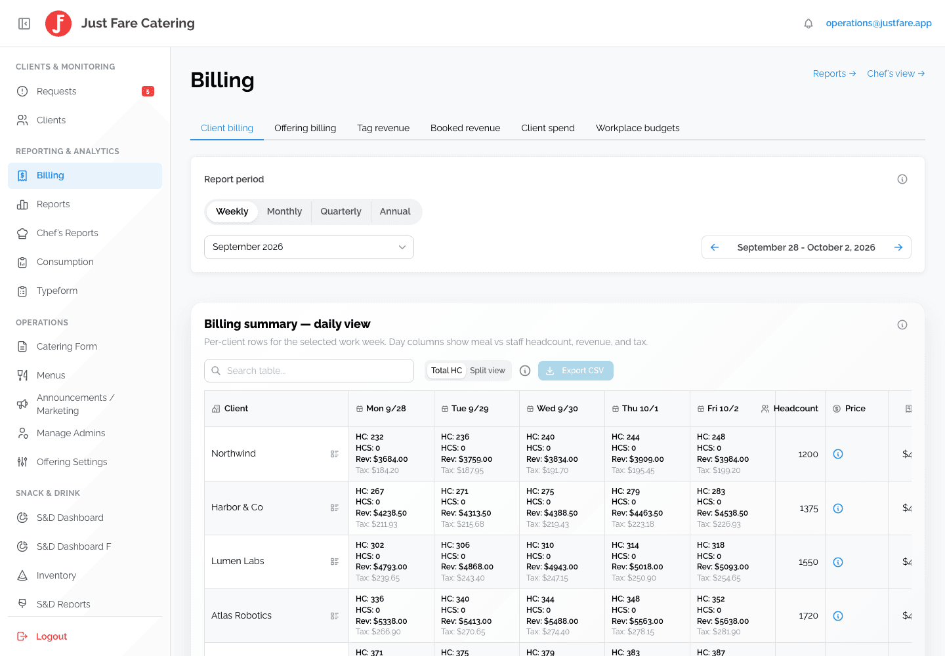View Northwind headcount info icon

pyautogui.click(x=838, y=454)
